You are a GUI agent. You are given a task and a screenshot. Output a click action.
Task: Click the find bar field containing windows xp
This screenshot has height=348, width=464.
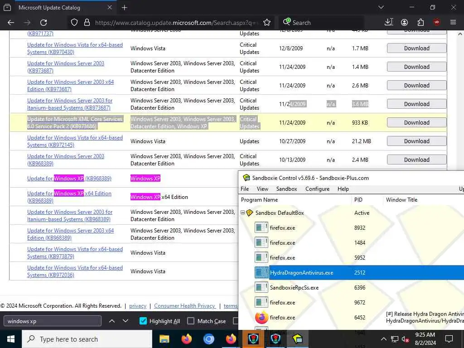pyautogui.click(x=53, y=321)
